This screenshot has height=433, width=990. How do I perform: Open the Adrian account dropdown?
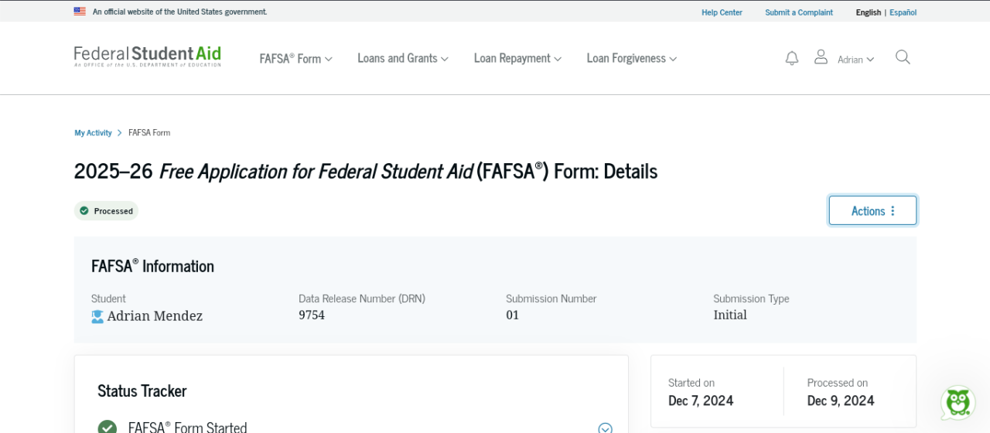pyautogui.click(x=855, y=60)
